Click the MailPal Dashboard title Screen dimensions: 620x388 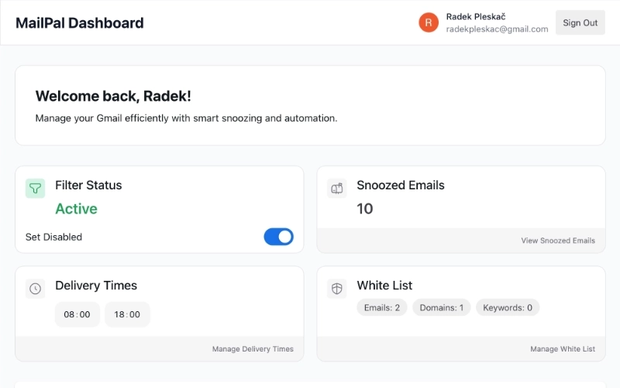point(80,23)
